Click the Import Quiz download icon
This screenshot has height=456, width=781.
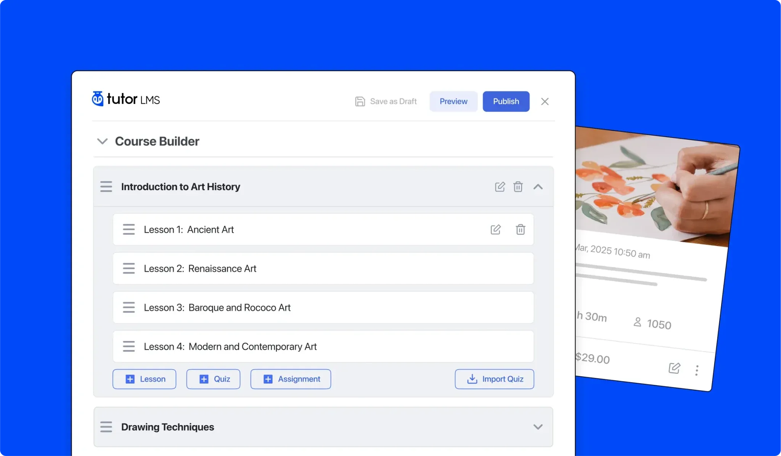click(x=471, y=378)
